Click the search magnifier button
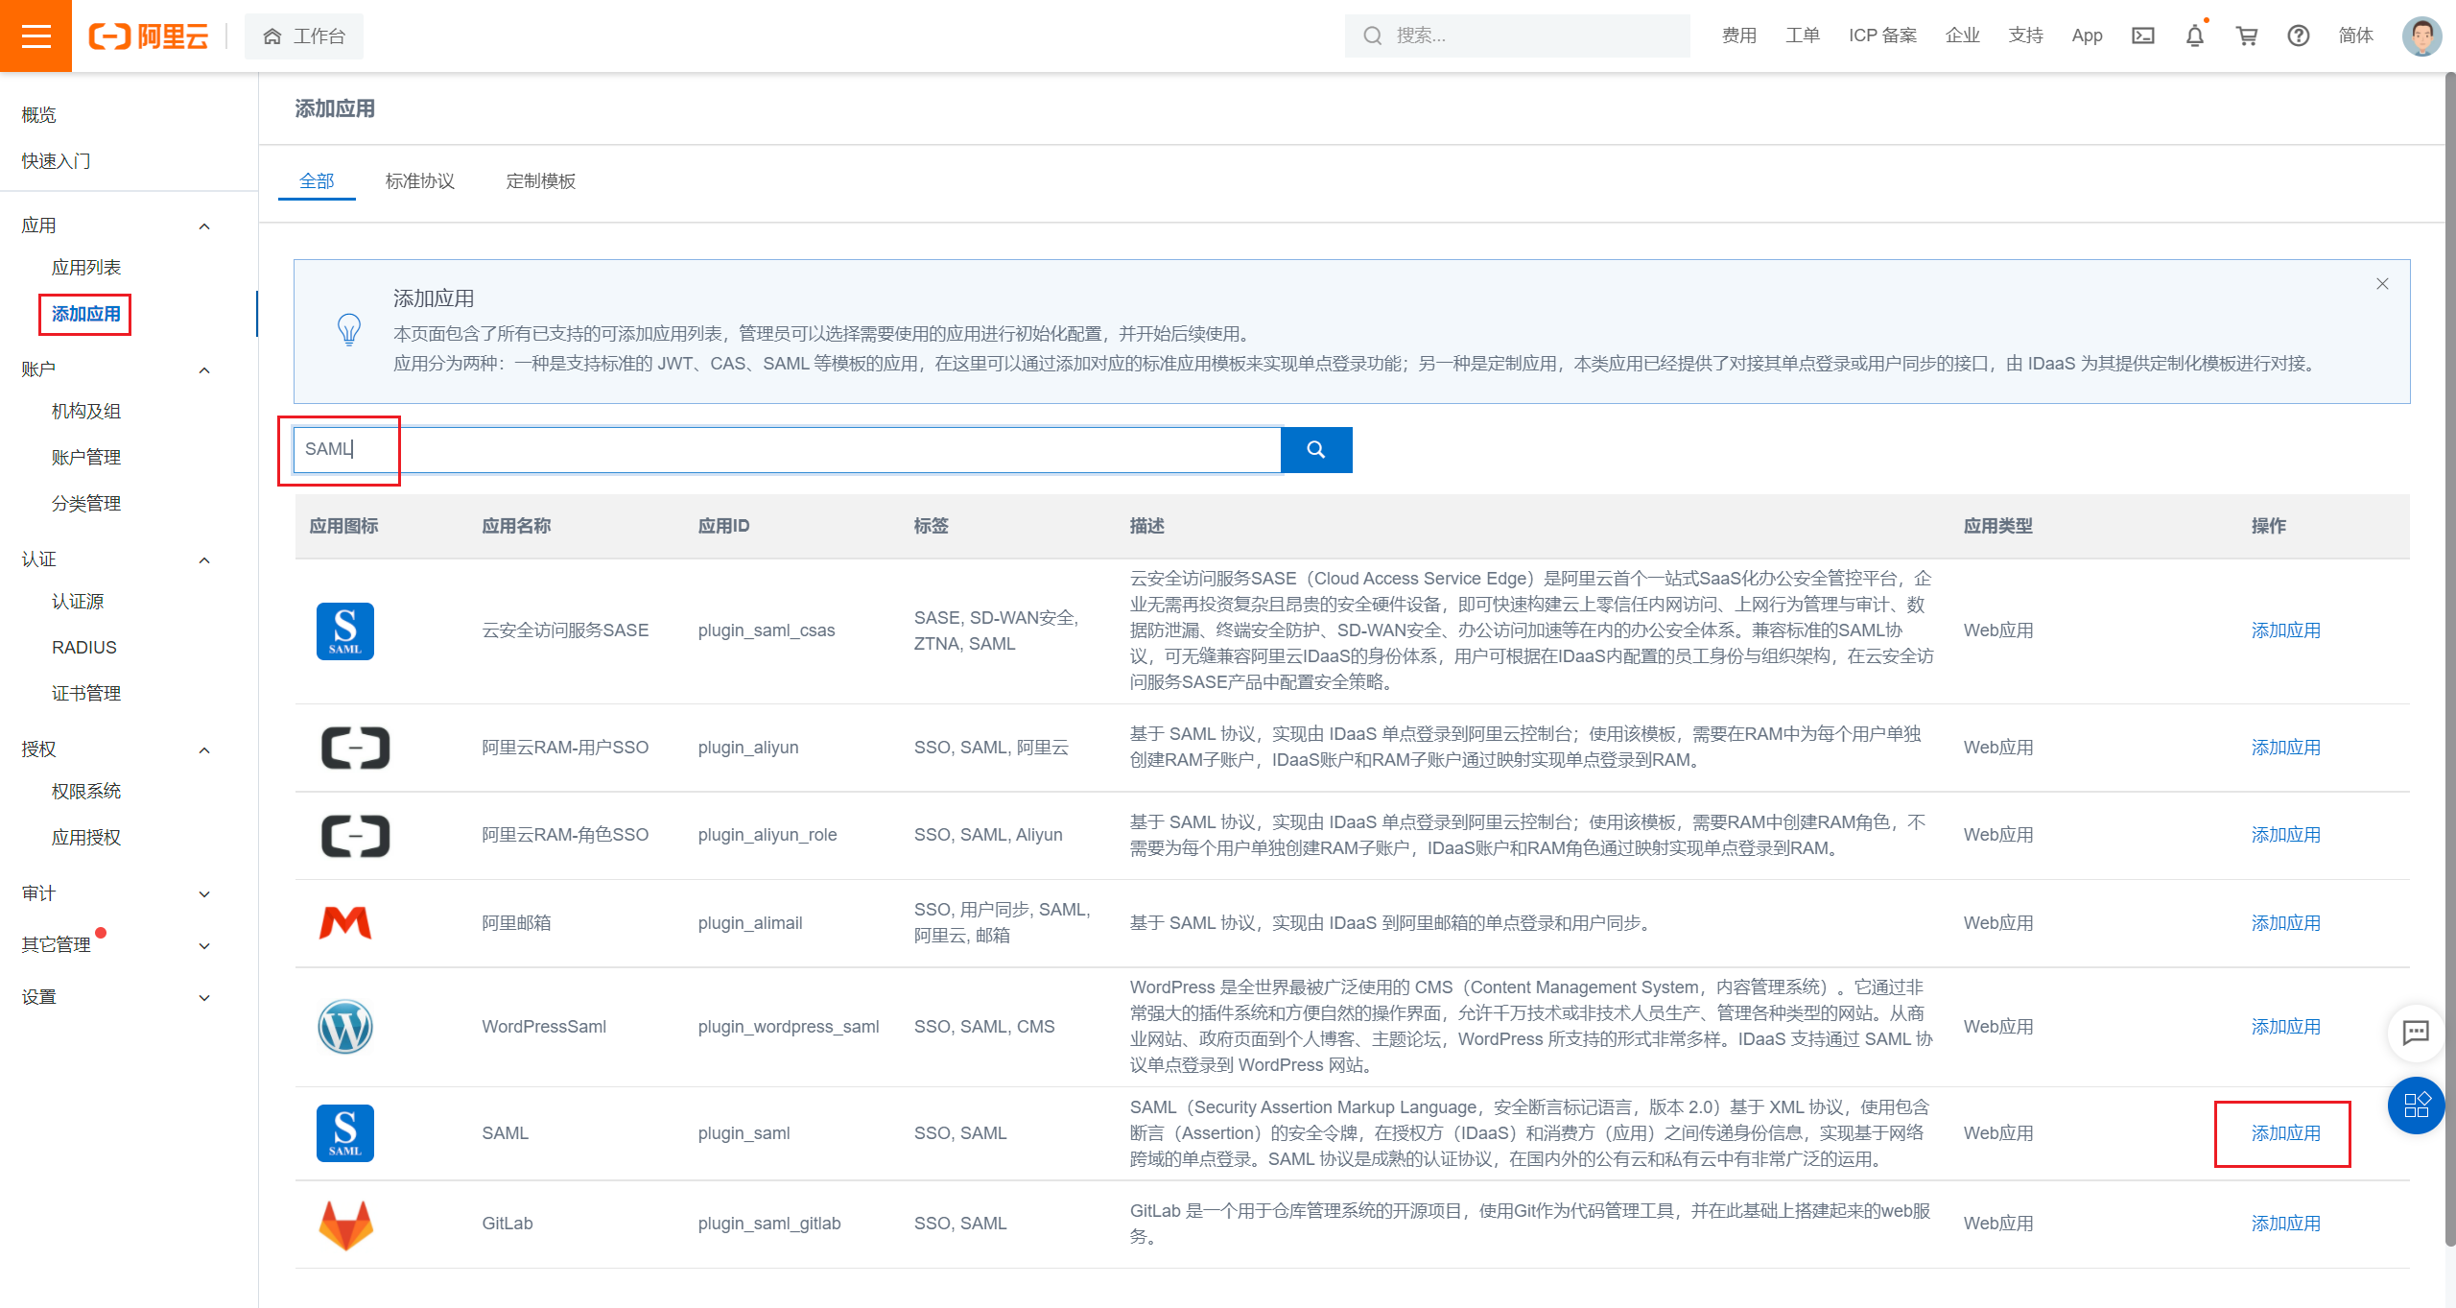Viewport: 2456px width, 1308px height. [1315, 449]
